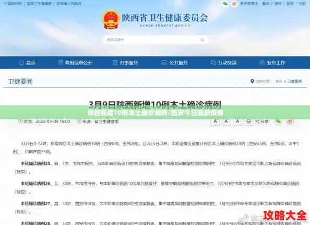Go to 首页 in the blue navigation bar

pyautogui.click(x=27, y=63)
